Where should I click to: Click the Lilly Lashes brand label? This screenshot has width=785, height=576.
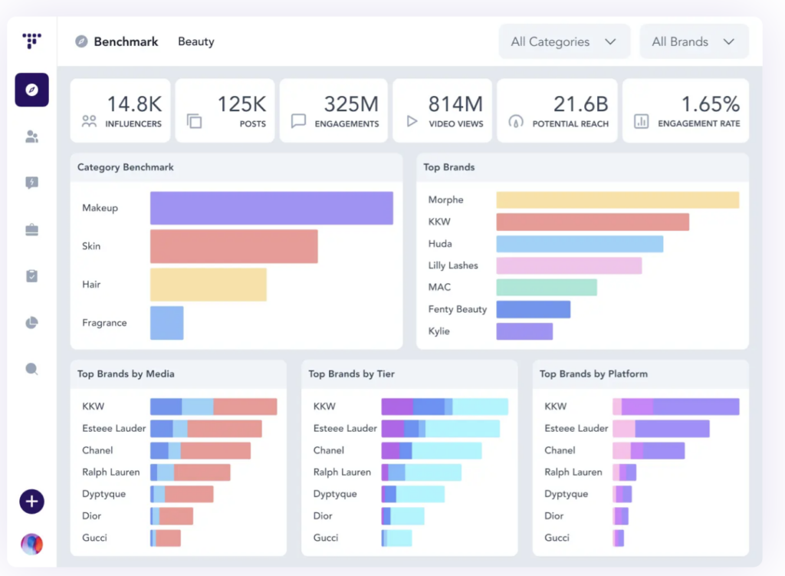(453, 265)
